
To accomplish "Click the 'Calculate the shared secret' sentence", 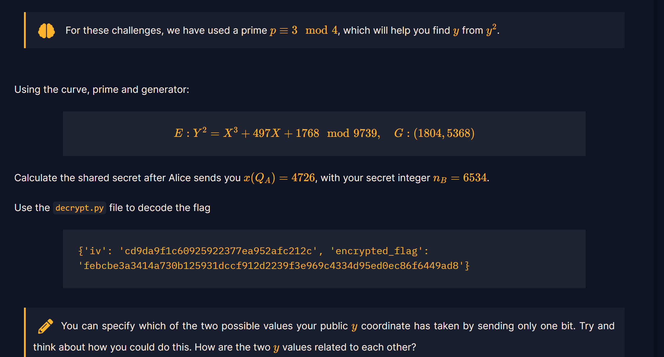I will click(x=127, y=178).
